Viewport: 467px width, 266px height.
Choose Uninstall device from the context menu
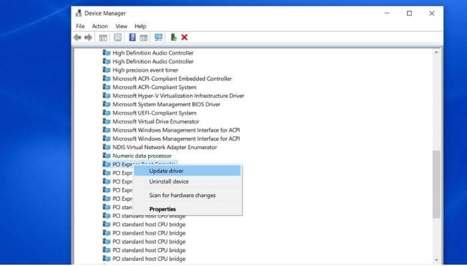[187, 182]
